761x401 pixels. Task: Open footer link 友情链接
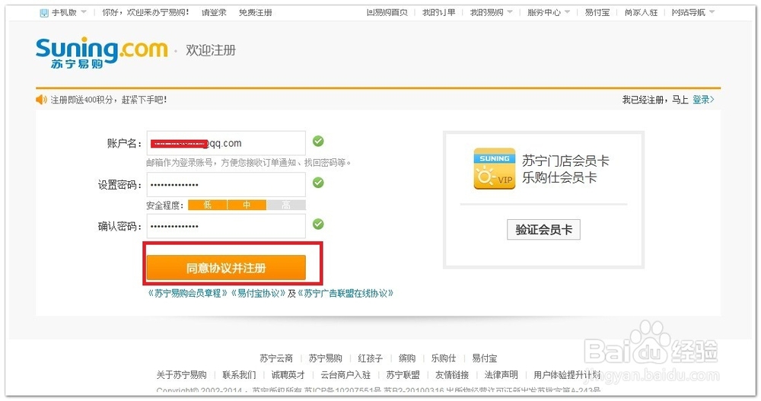(x=452, y=375)
